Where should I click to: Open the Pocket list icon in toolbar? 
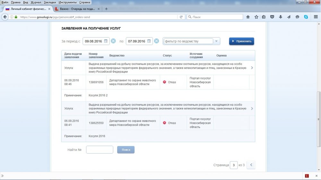click(272, 17)
